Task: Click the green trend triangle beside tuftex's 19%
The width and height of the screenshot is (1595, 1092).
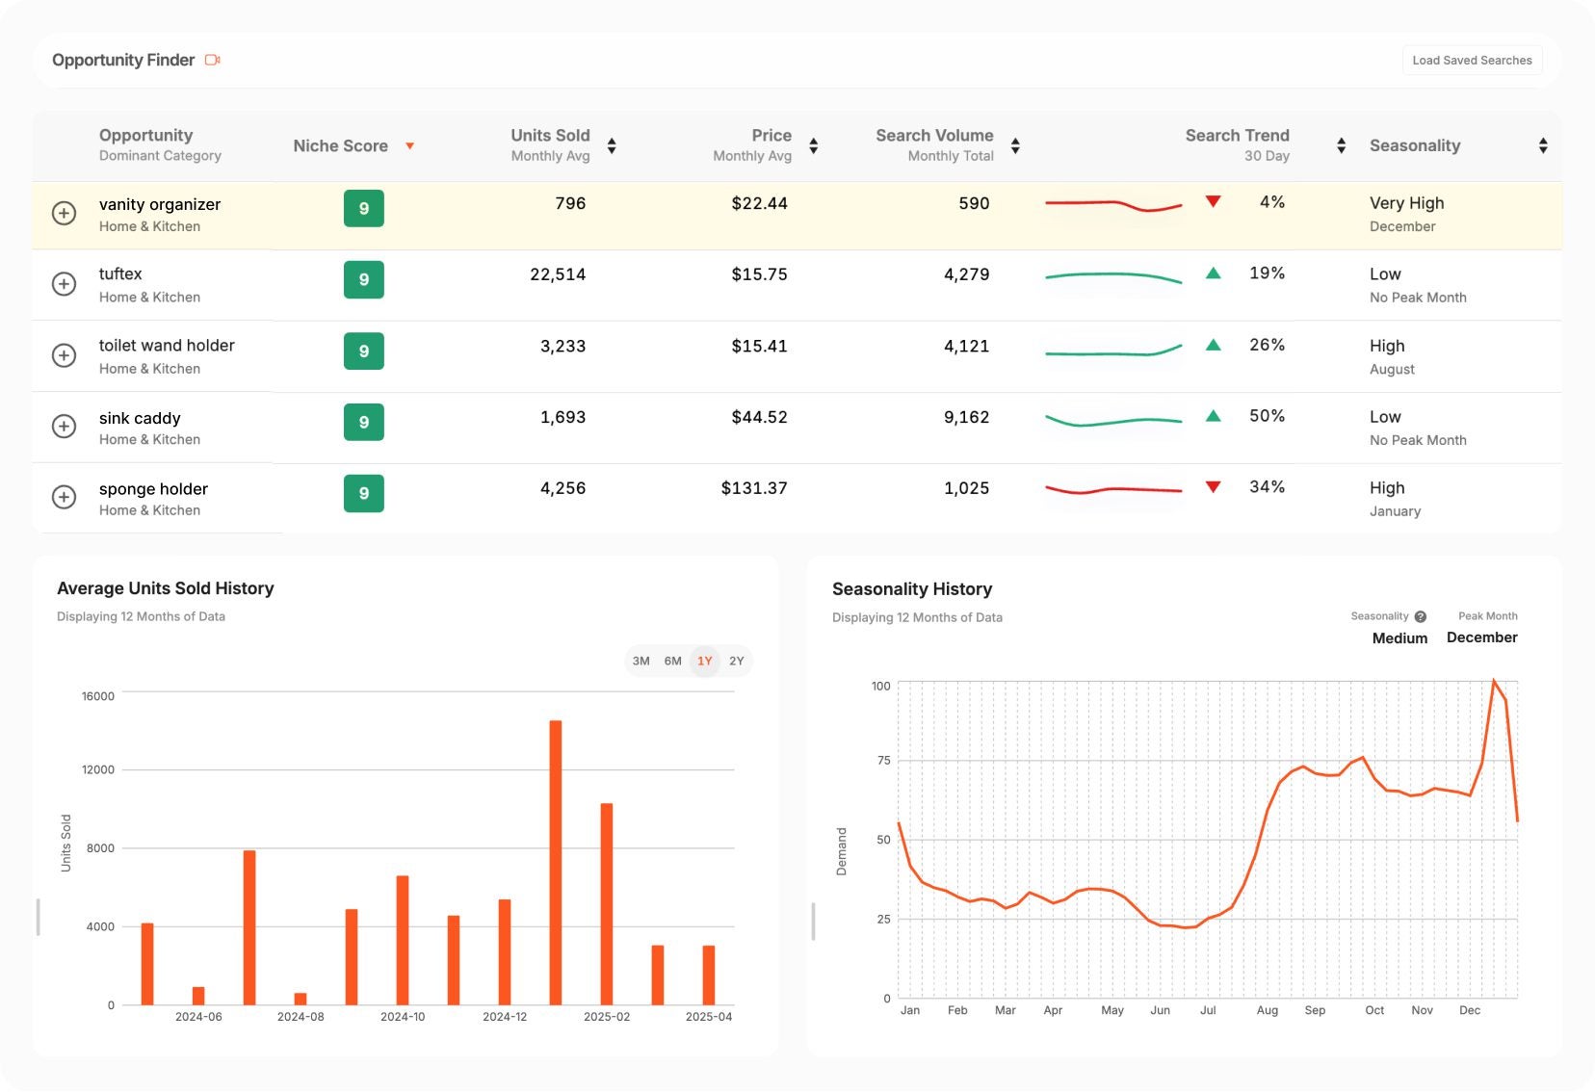Action: (x=1213, y=273)
